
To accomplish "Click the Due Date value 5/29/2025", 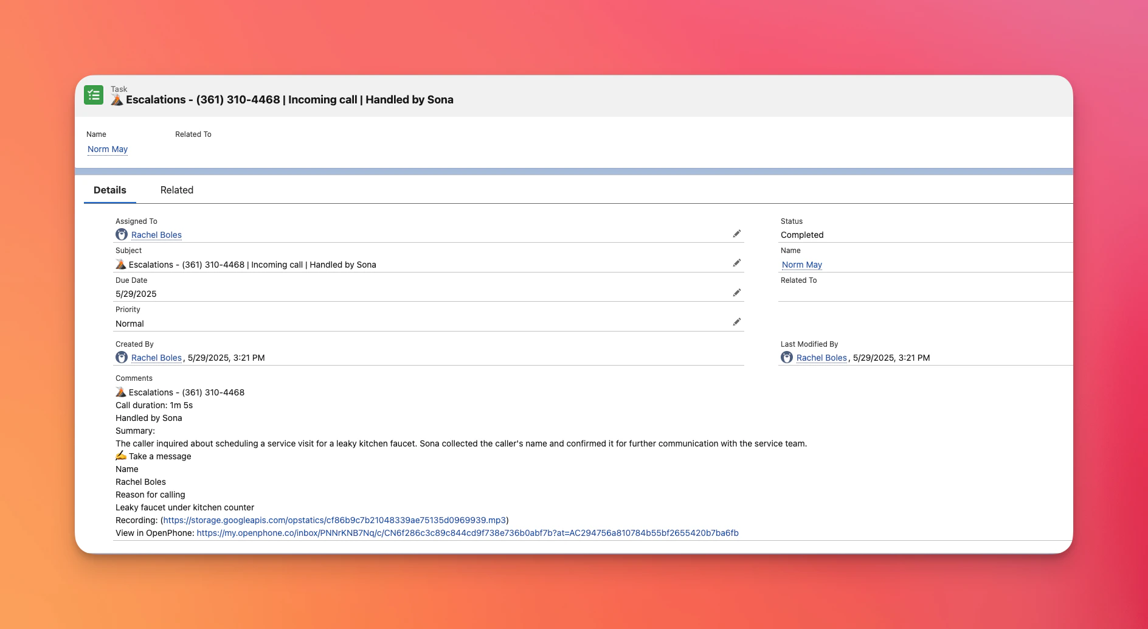I will coord(136,294).
